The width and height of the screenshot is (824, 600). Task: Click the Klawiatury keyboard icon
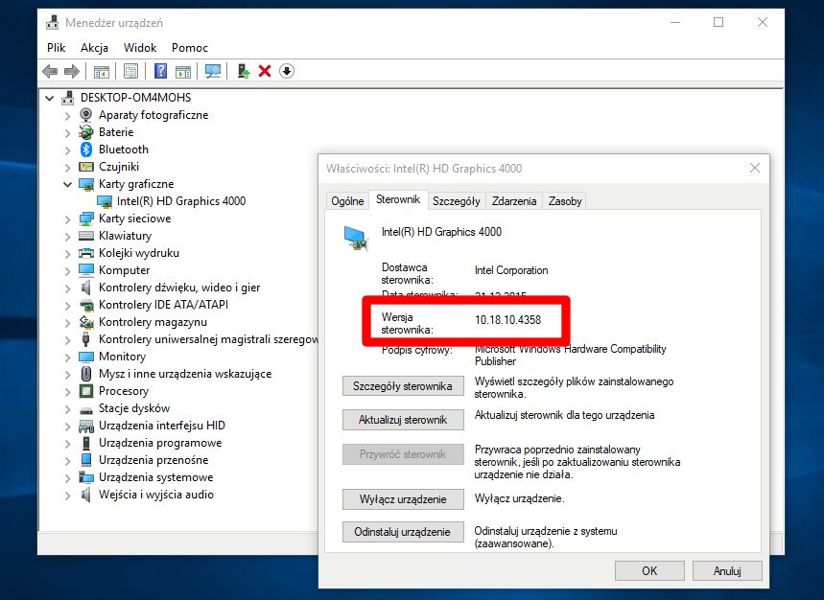[86, 236]
